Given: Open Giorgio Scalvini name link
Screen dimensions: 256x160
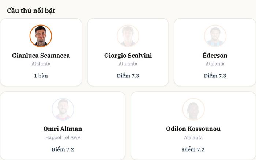Looking at the screenshot, I should [128, 56].
